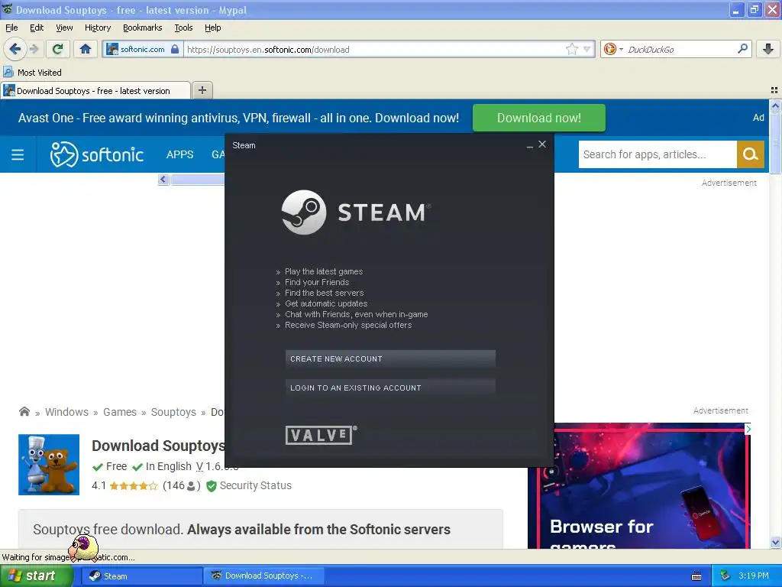The height and width of the screenshot is (587, 782).
Task: Open the Most Visited bookmarks folder
Action: (32, 73)
